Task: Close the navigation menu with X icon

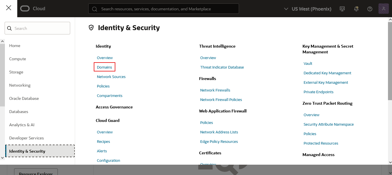Action: (x=9, y=8)
